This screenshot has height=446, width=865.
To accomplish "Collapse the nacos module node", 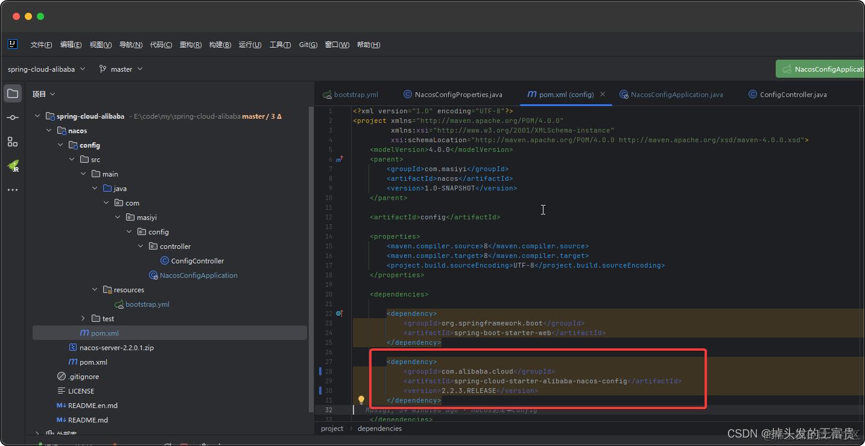I will click(x=49, y=131).
